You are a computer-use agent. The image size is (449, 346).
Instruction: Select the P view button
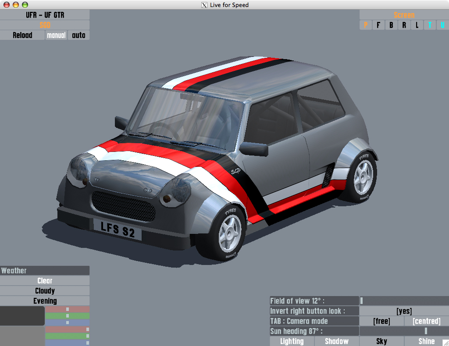click(x=365, y=25)
